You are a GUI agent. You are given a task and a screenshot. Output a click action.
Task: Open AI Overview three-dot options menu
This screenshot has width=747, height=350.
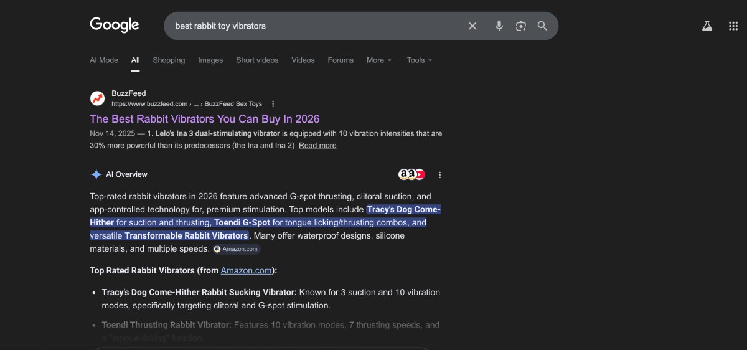[x=440, y=175]
